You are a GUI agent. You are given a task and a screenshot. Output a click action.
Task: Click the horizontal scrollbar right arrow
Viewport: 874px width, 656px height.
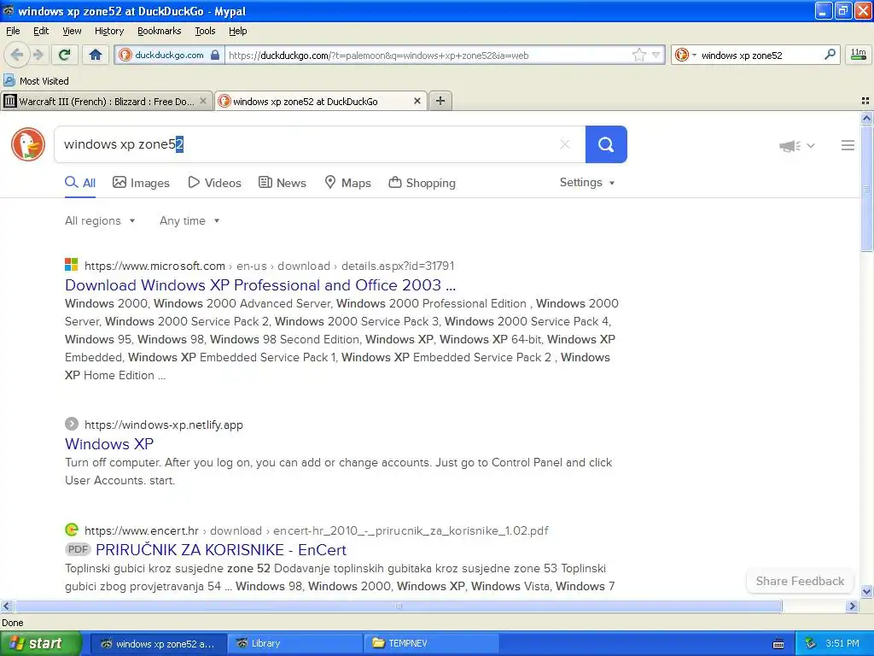pyautogui.click(x=852, y=606)
